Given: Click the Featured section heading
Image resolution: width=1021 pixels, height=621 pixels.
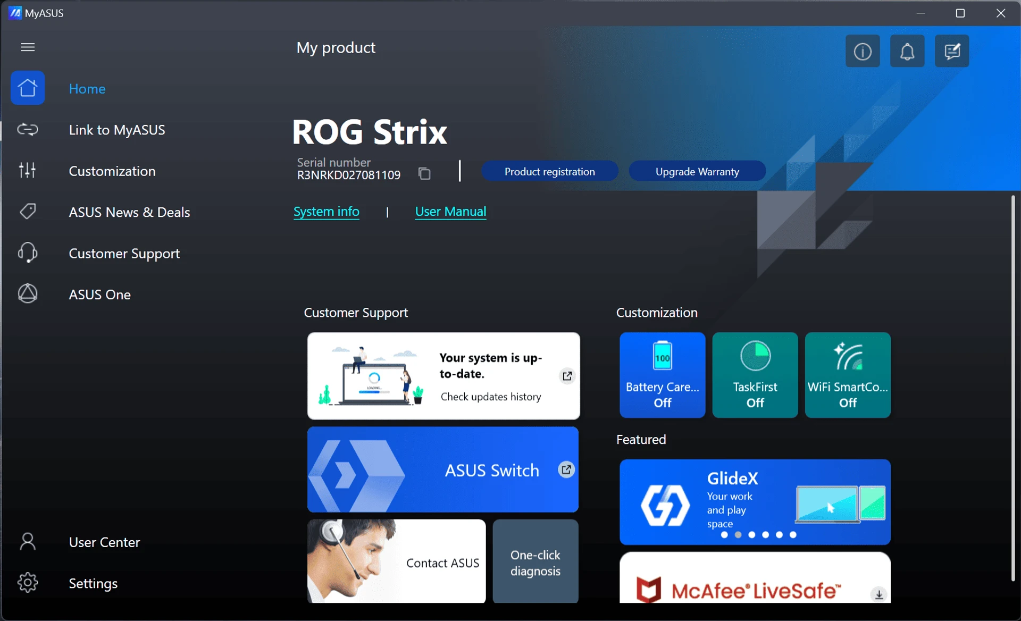Looking at the screenshot, I should 641,440.
